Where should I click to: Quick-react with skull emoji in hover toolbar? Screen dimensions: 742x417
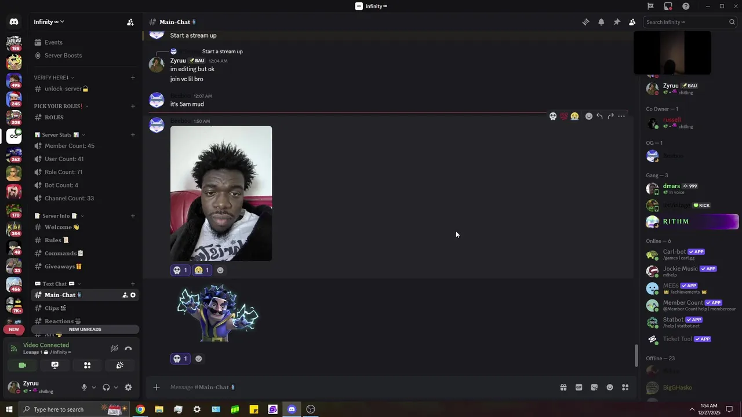(x=553, y=116)
